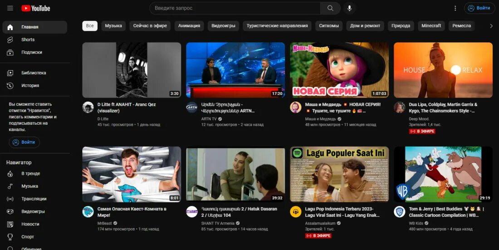499x250 pixels.
Task: Open title Самая Опасная Квест-Комната в Мире
Action: (x=132, y=212)
